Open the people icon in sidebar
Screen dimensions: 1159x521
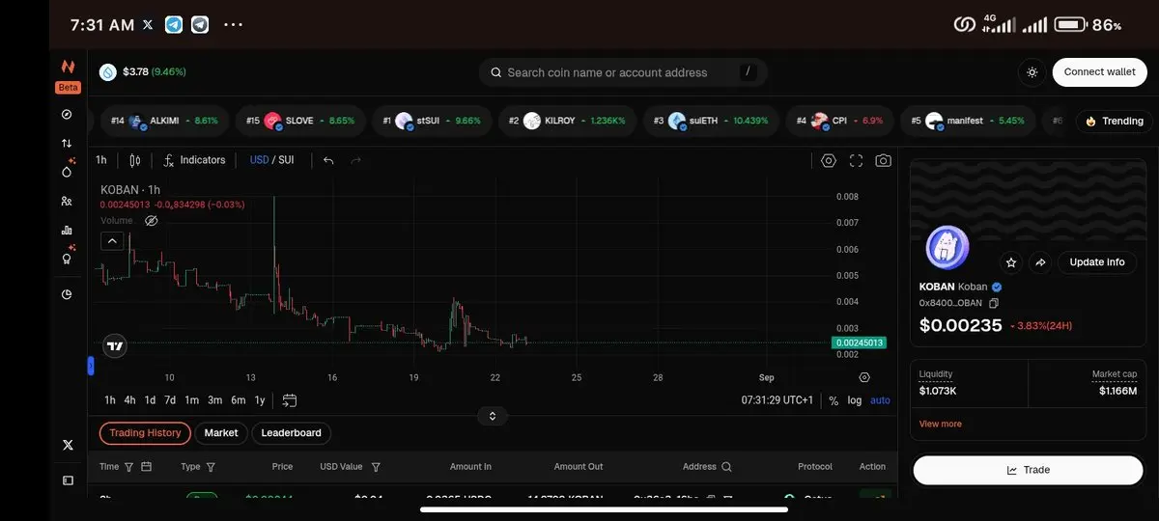tap(67, 201)
